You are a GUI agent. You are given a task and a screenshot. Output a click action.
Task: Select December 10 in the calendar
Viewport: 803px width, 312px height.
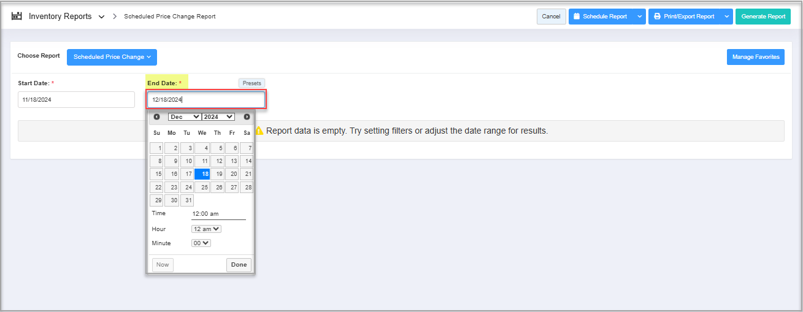point(186,161)
